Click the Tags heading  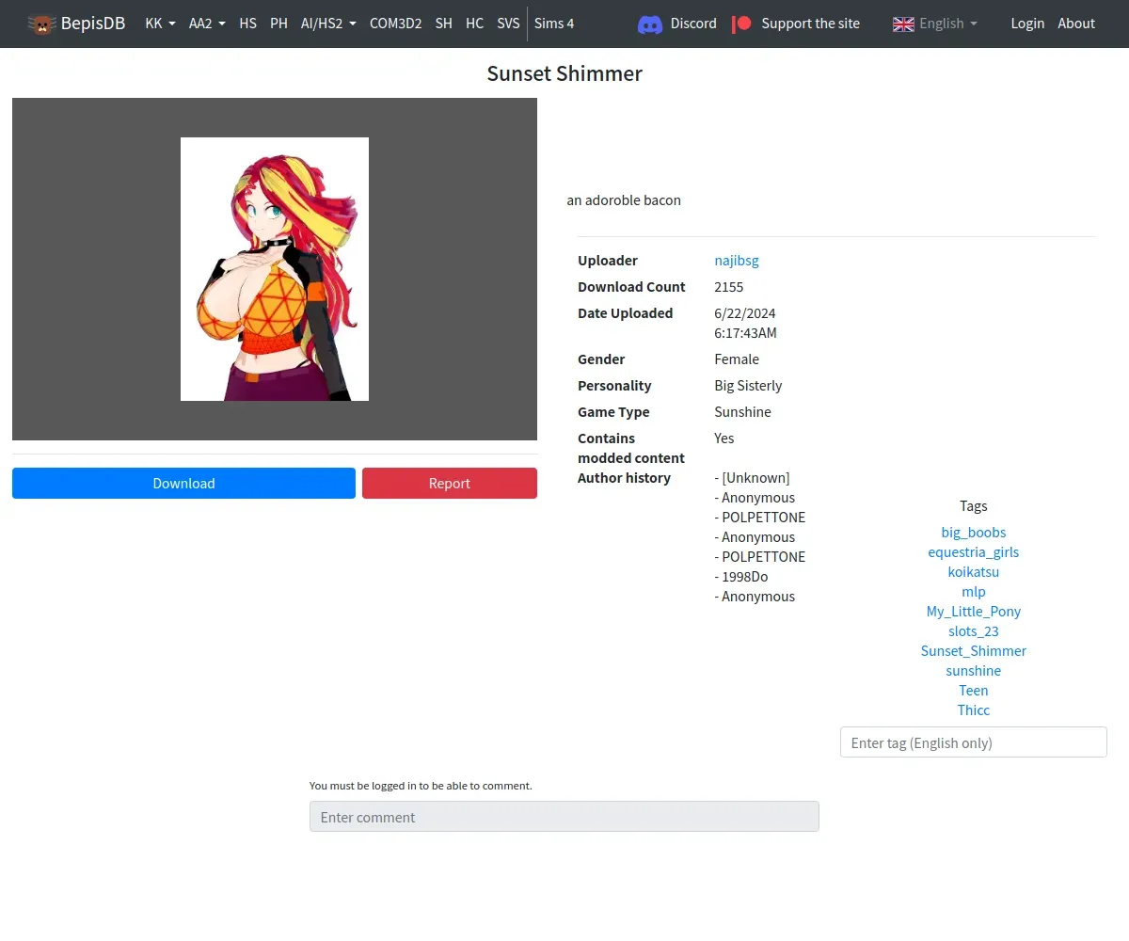coord(974,506)
